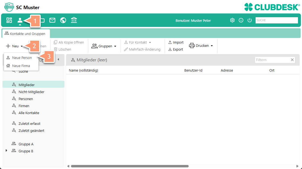This screenshot has height=169, width=302.
Task: Open the dashboard overview icon
Action: click(9, 20)
